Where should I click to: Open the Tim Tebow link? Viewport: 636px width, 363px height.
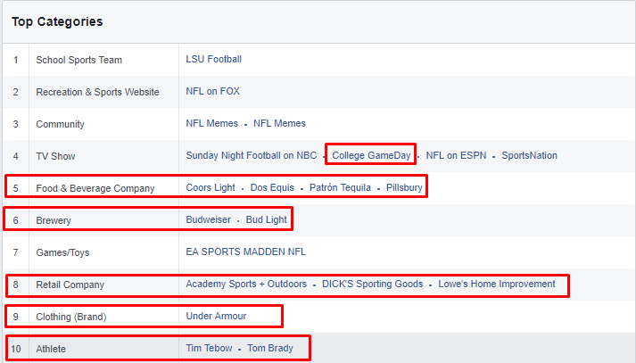209,348
